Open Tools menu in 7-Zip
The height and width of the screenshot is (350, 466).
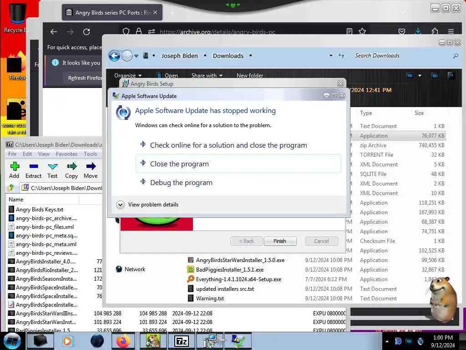(x=91, y=154)
